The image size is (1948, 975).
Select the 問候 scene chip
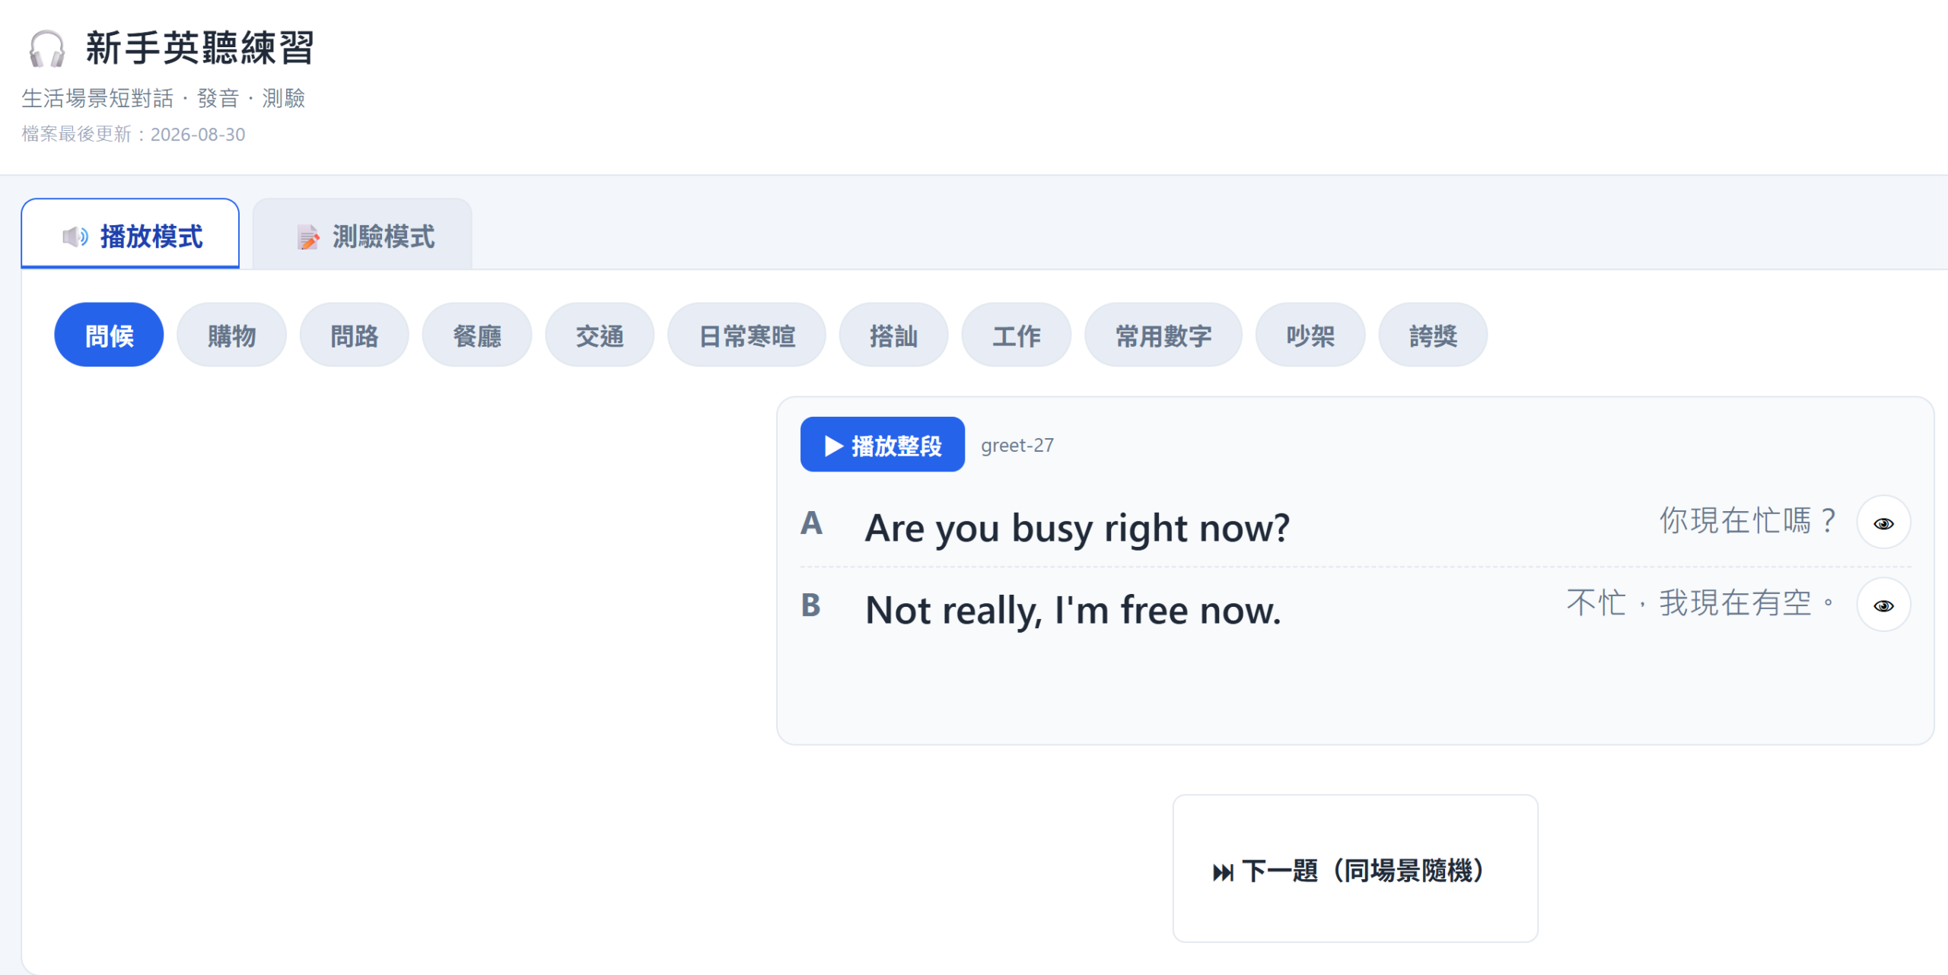[x=109, y=335]
